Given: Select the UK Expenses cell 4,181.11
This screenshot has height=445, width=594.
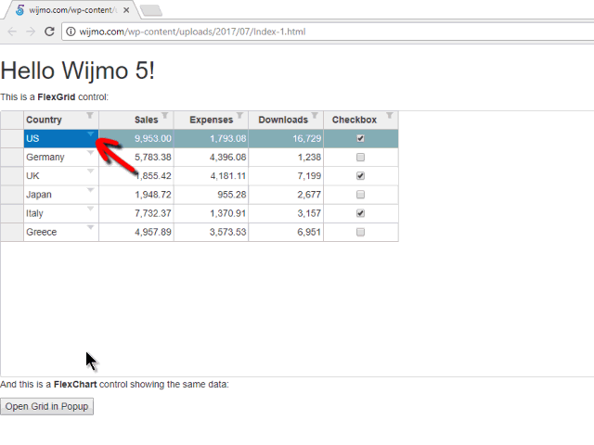Looking at the screenshot, I should pos(212,176).
